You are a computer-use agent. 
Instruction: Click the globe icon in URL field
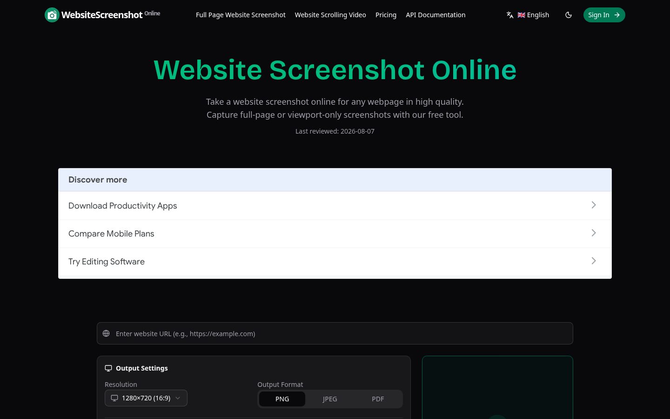106,333
